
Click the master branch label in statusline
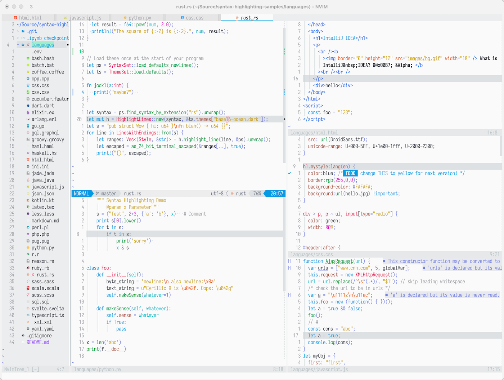point(109,194)
